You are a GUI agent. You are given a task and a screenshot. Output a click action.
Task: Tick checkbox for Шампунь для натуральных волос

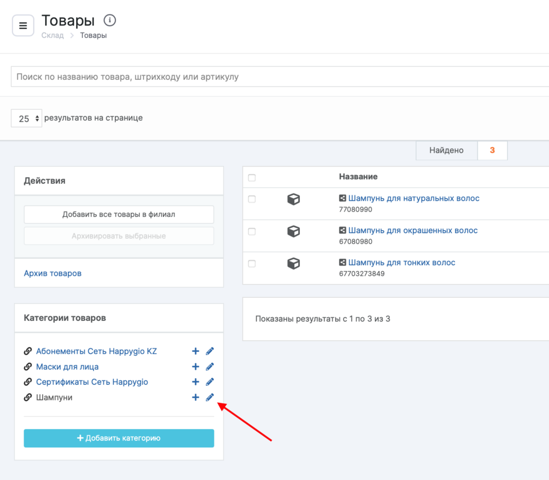[x=252, y=199]
